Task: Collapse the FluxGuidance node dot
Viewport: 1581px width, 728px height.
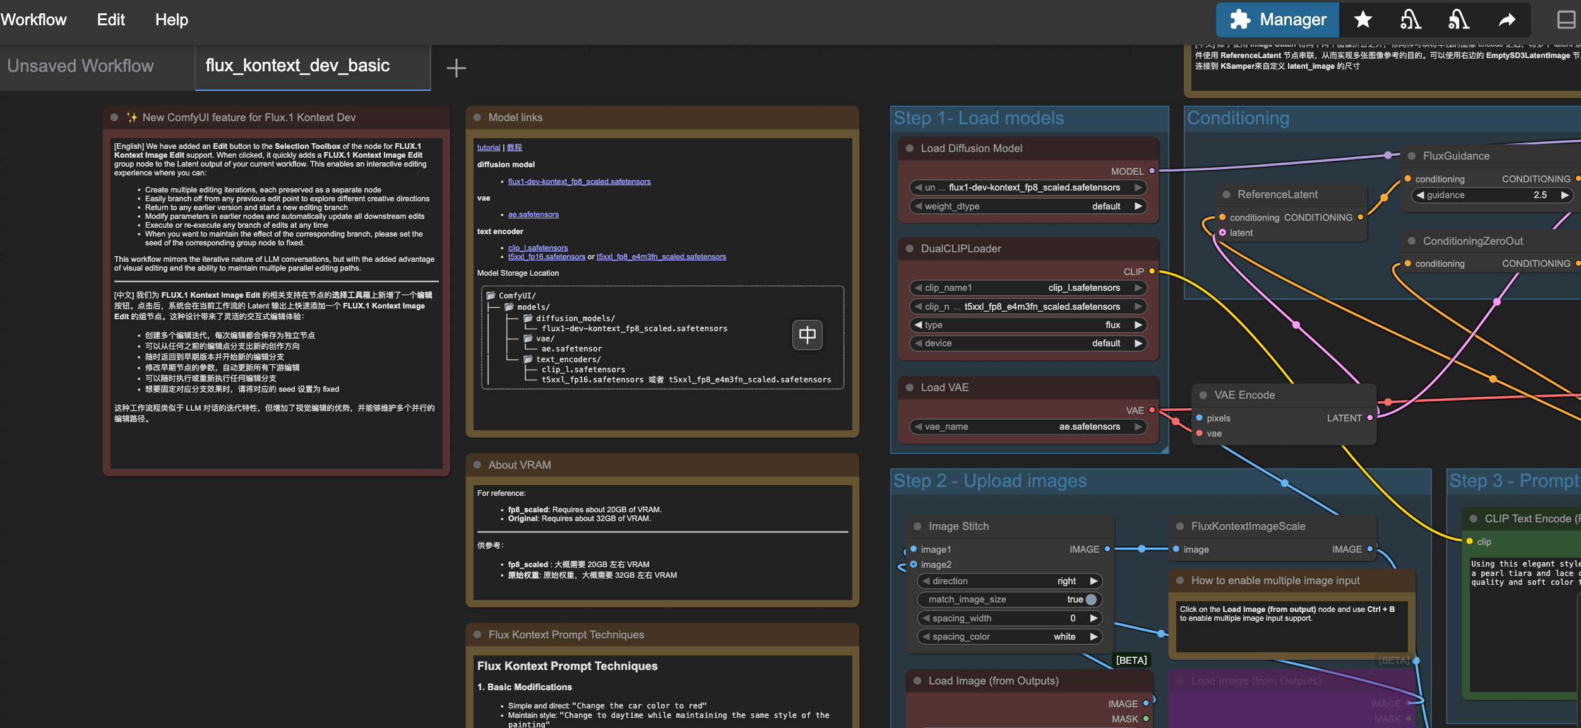Action: point(1412,156)
